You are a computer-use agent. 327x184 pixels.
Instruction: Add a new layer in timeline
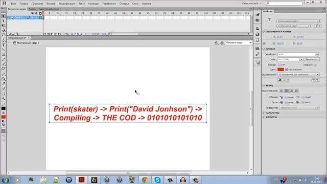point(9,34)
